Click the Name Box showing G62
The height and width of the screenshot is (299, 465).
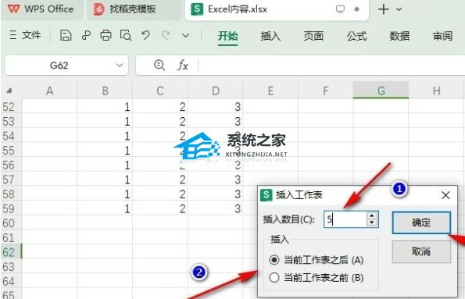point(59,65)
